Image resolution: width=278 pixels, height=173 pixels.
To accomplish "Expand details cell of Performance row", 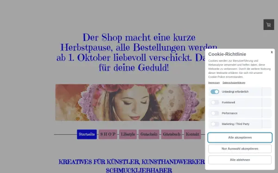I will tap(267, 113).
